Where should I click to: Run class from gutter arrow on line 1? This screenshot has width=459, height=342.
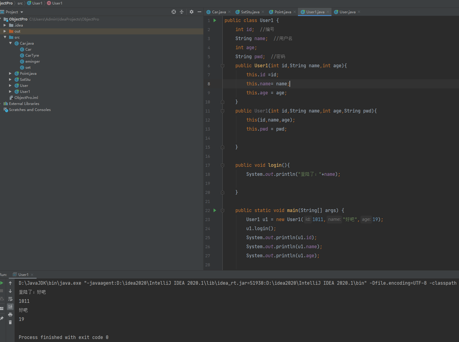[215, 21]
